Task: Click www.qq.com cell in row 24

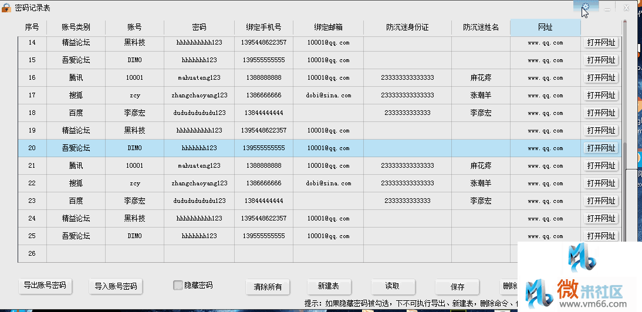Action: (545, 218)
